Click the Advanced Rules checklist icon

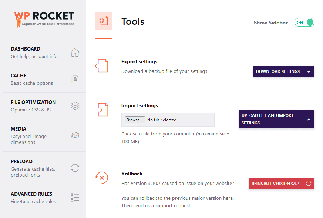point(75,197)
